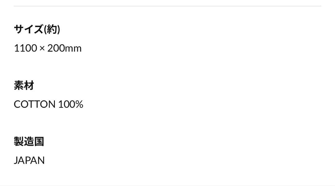335x186 pixels.
Task: Click the number 1100 in the size
Action: [25, 48]
